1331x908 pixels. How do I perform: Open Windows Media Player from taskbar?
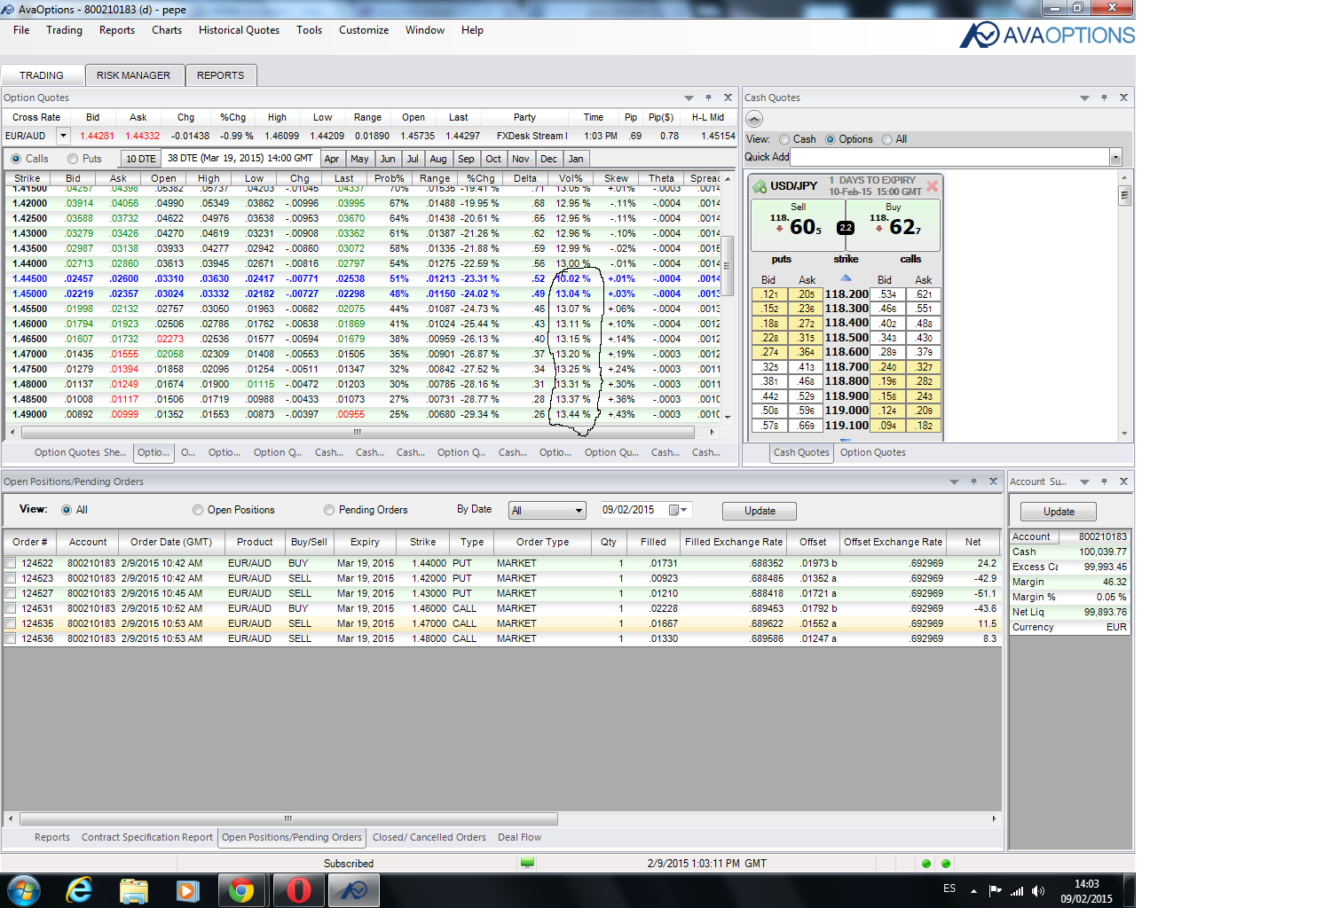[187, 890]
